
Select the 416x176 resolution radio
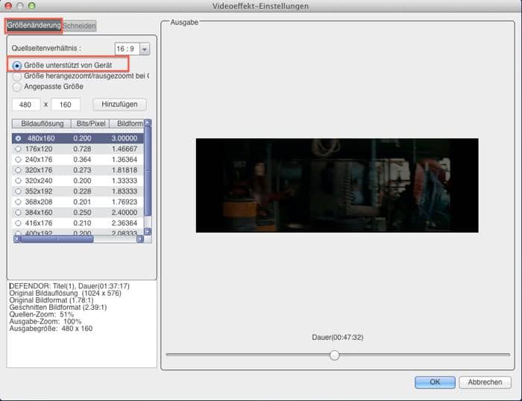click(x=18, y=223)
